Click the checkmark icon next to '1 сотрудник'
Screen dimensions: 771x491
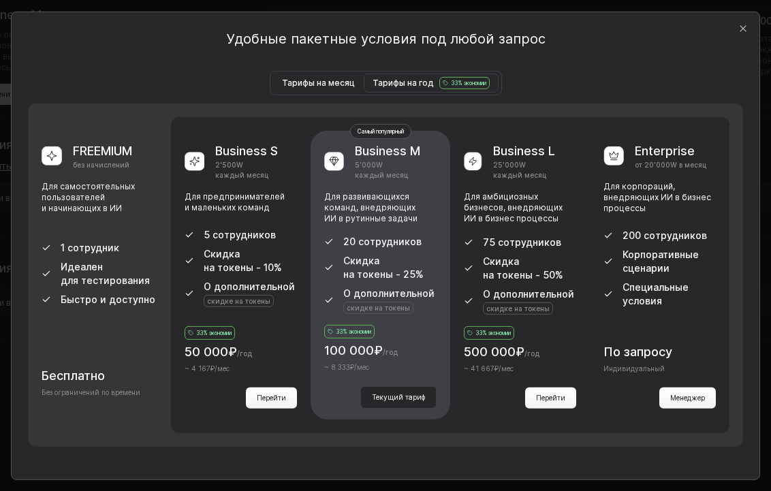[x=46, y=248]
